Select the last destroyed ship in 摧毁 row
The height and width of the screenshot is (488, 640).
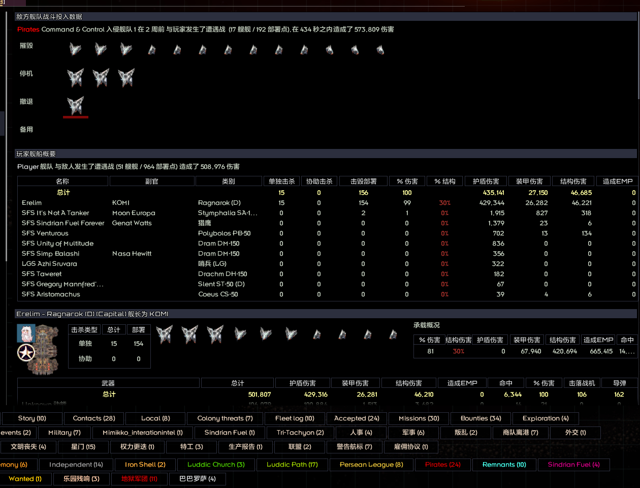click(380, 49)
